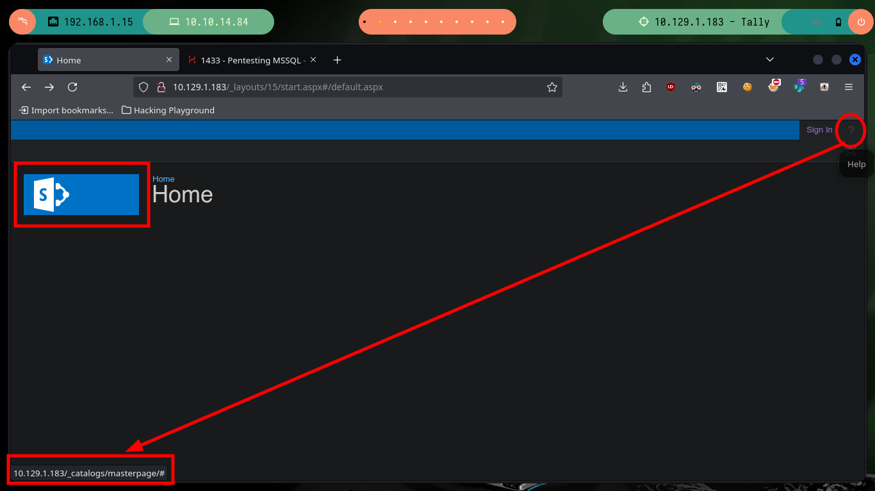Open the Help question mark icon

pos(851,130)
